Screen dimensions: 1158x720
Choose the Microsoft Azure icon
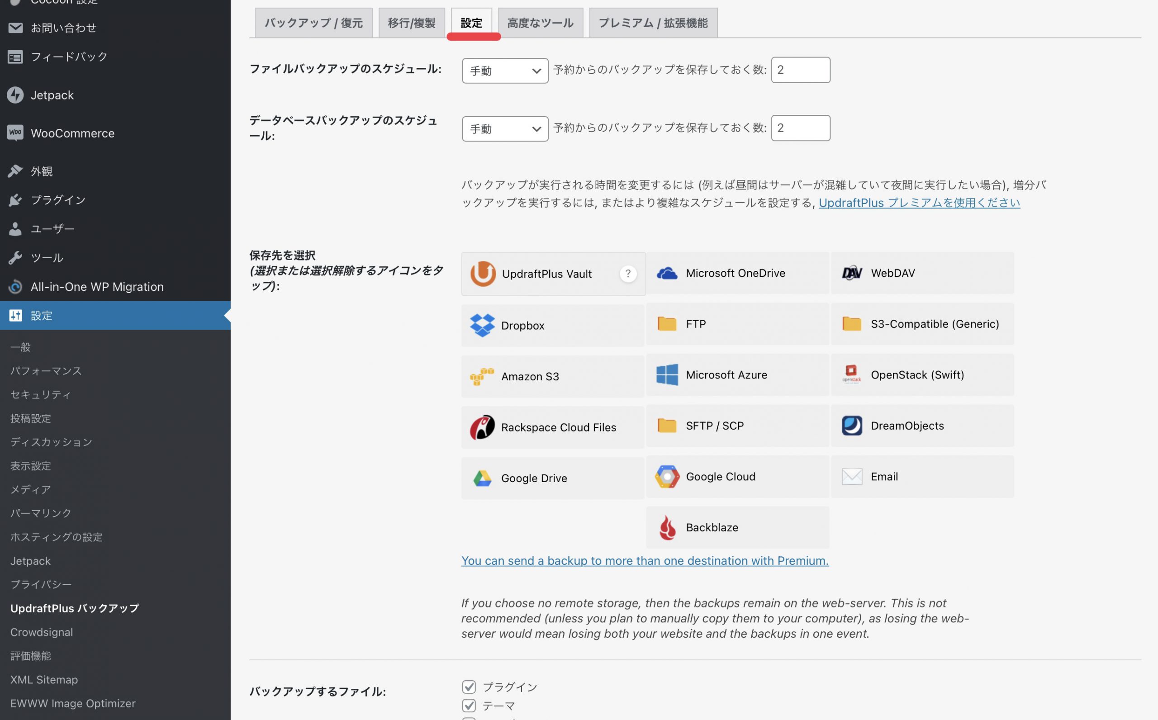click(667, 375)
